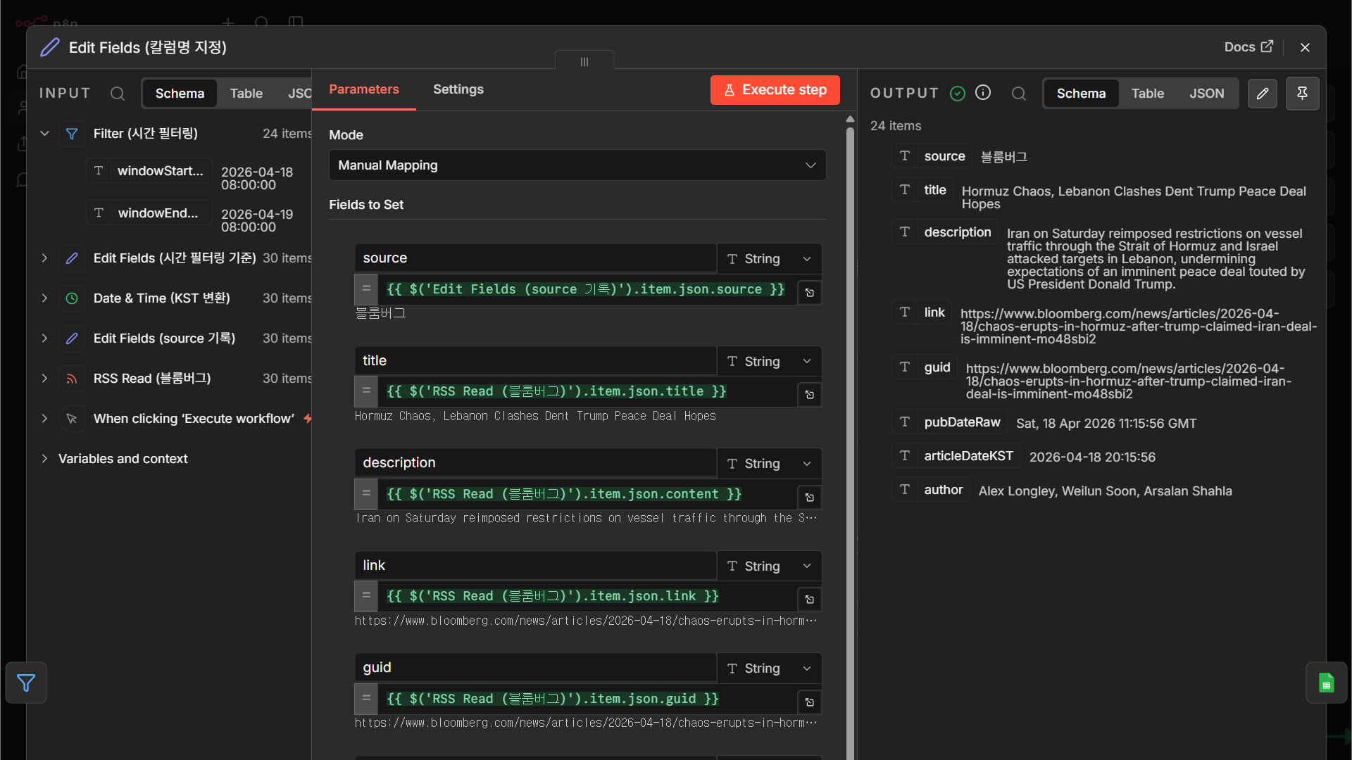Open the Docs link
This screenshot has width=1352, height=760.
(x=1248, y=47)
